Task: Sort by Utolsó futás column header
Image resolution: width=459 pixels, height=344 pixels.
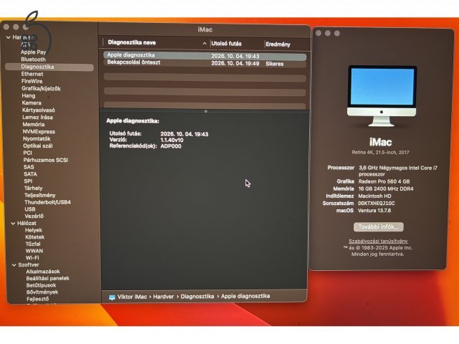Action: tap(227, 44)
